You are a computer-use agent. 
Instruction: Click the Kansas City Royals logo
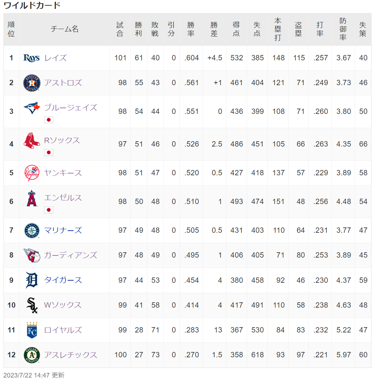click(32, 330)
